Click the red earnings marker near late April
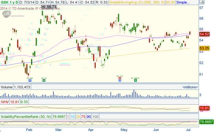This screenshot has height=132, width=214. point(120,78)
